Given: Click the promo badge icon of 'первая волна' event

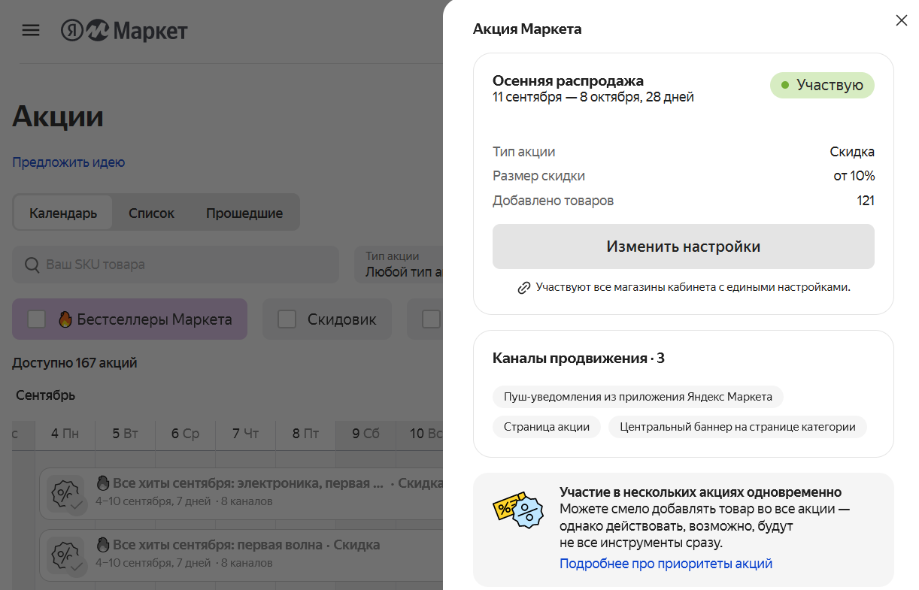Looking at the screenshot, I should tap(65, 555).
